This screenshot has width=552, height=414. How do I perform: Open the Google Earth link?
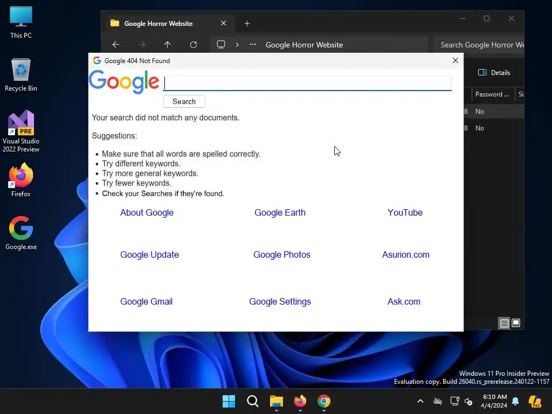point(280,212)
